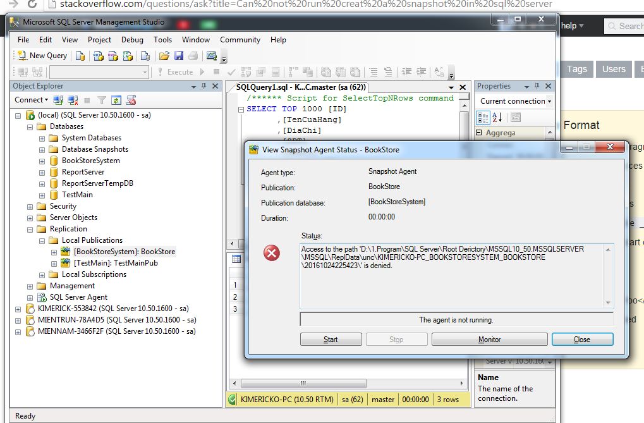Image resolution: width=644 pixels, height=423 pixels.
Task: Click Analysis Services DMX Query icon
Action: point(113,56)
